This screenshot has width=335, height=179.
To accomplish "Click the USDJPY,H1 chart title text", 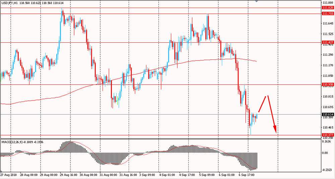I will point(9,3).
